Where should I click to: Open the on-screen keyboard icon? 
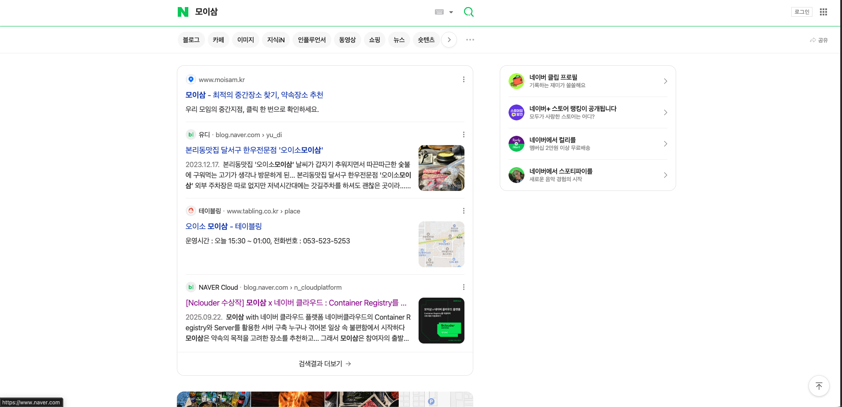[439, 12]
